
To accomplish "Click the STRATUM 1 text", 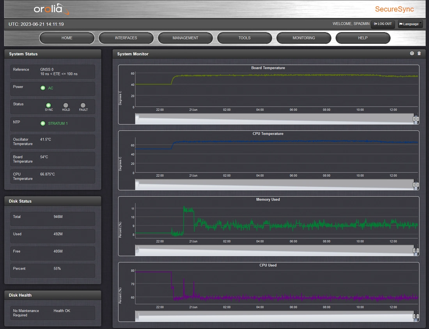I will click(x=58, y=123).
